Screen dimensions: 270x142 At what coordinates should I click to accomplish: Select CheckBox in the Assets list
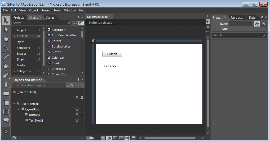(x=58, y=69)
